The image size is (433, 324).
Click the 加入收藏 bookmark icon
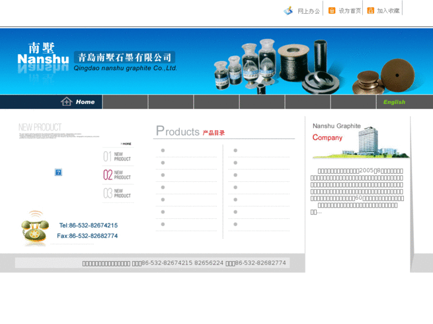click(x=370, y=11)
